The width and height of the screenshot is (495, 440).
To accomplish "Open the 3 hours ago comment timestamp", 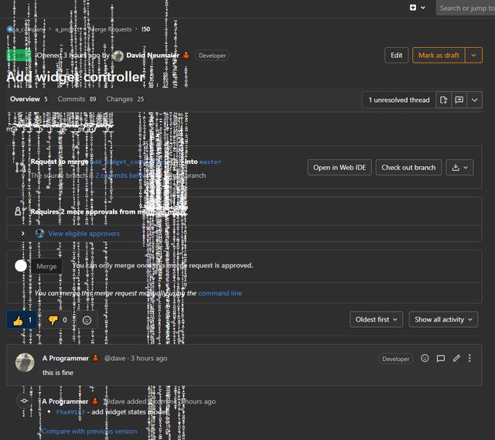I will click(149, 358).
